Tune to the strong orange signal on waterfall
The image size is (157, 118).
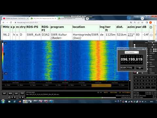[x=98, y=61]
